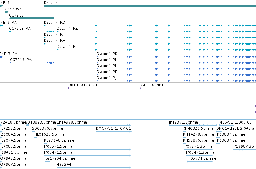Select the IP13887.3prime EST label
Image resolution: width=256 pixels, height=169 pixels.
[231, 134]
